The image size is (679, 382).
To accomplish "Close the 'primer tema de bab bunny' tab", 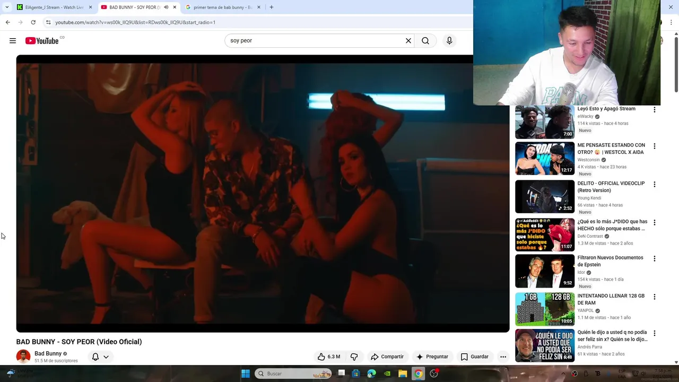I will tap(259, 7).
